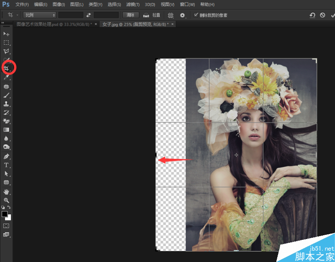Select the Pen tool
The width and height of the screenshot is (335, 262).
click(6, 156)
